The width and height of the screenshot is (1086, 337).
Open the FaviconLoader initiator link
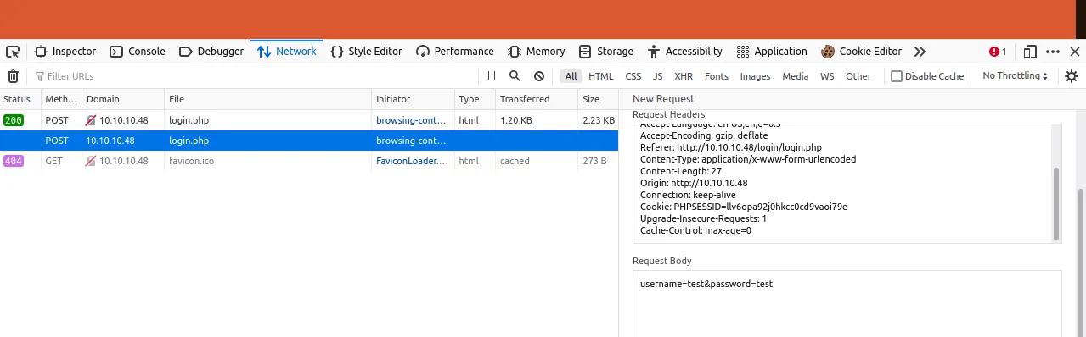411,161
